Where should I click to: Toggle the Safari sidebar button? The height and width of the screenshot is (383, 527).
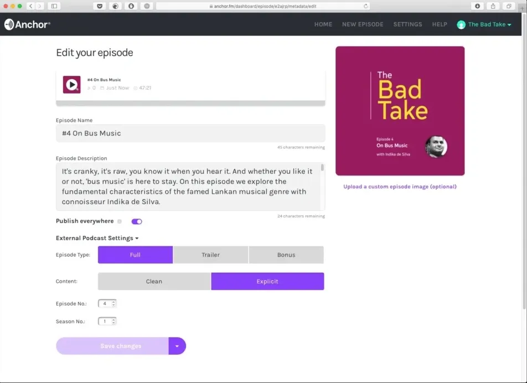click(54, 6)
